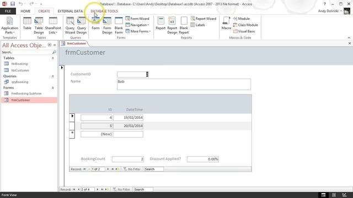Click the BookingCount field
The height and width of the screenshot is (198, 353).
click(127, 159)
